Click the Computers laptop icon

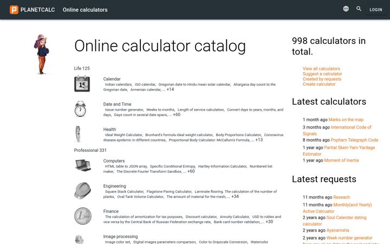(x=83, y=165)
